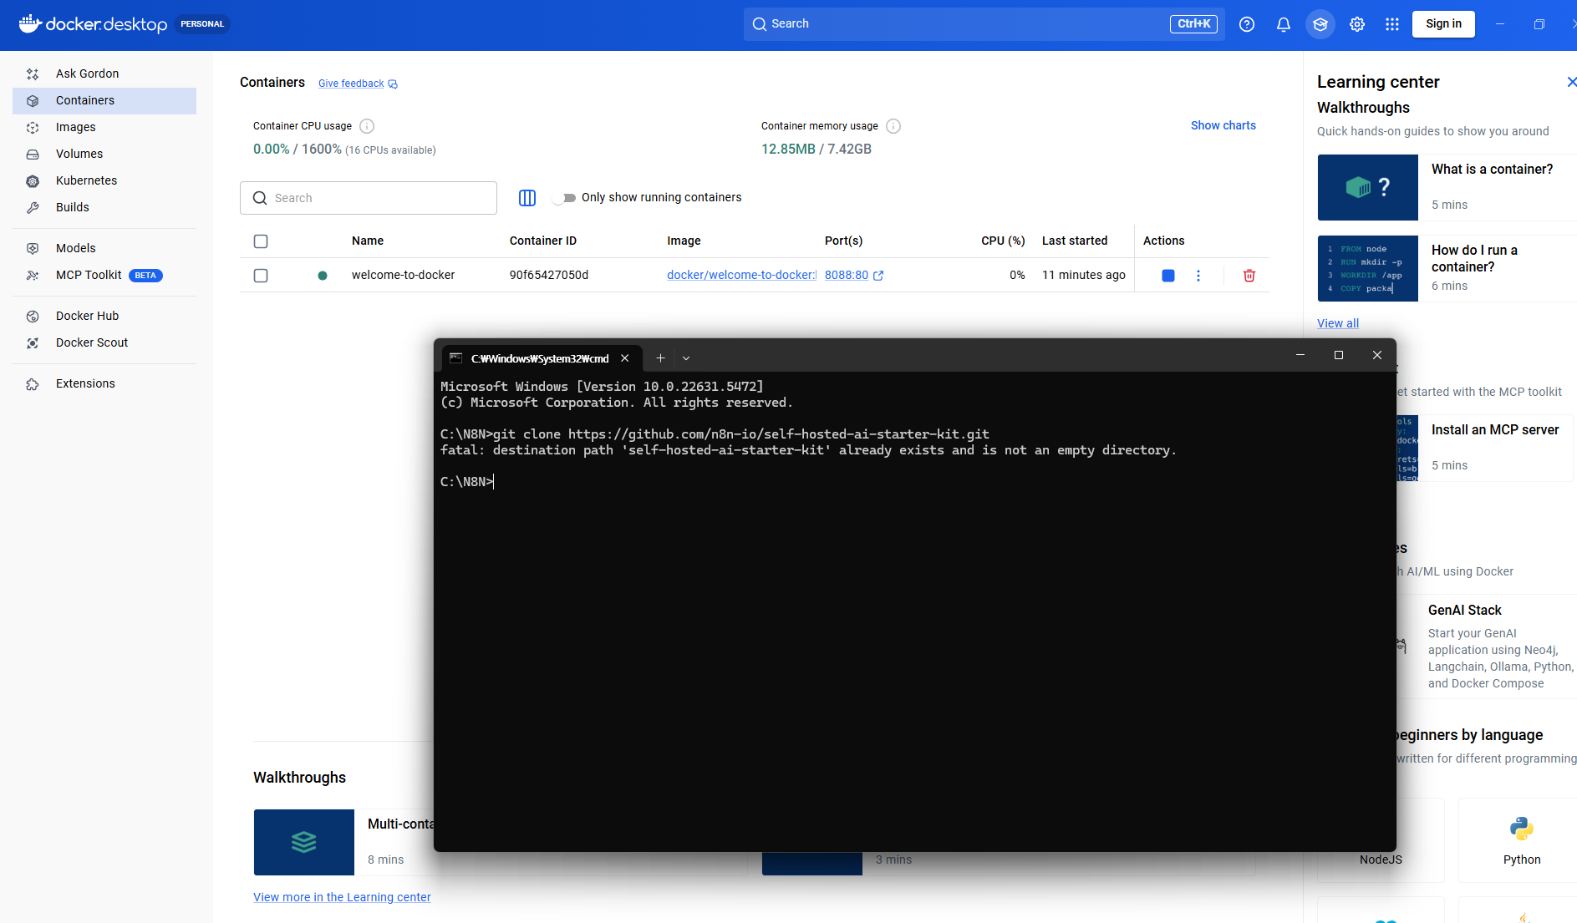Click the Docker Desktop whale logo
Viewport: 1577px width, 923px height.
pyautogui.click(x=30, y=23)
